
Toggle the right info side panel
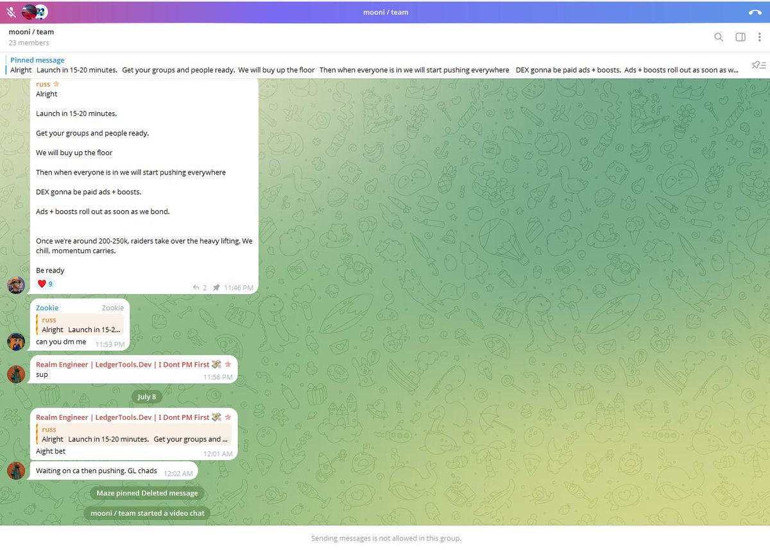[x=740, y=37]
